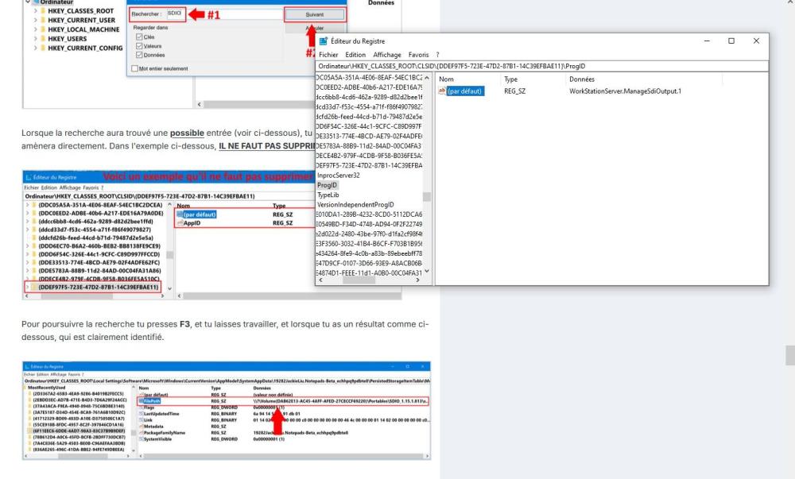Click the tree pane vertical scrollbar thumb

427,196
